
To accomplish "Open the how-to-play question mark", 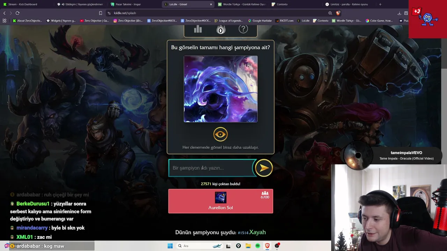I will (x=243, y=29).
